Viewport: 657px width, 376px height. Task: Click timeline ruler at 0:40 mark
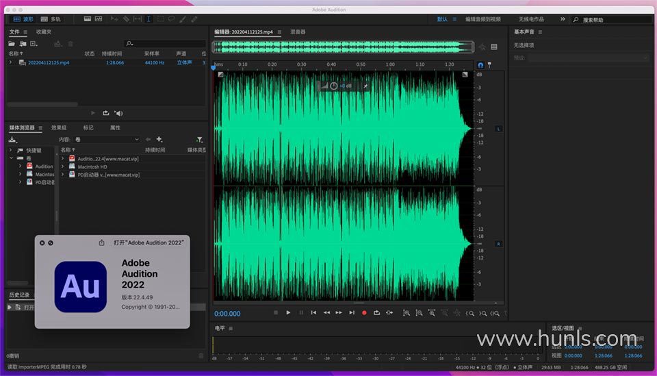[x=331, y=64]
